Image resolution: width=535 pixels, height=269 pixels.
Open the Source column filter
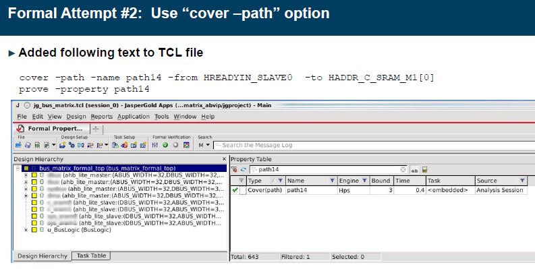(522, 181)
